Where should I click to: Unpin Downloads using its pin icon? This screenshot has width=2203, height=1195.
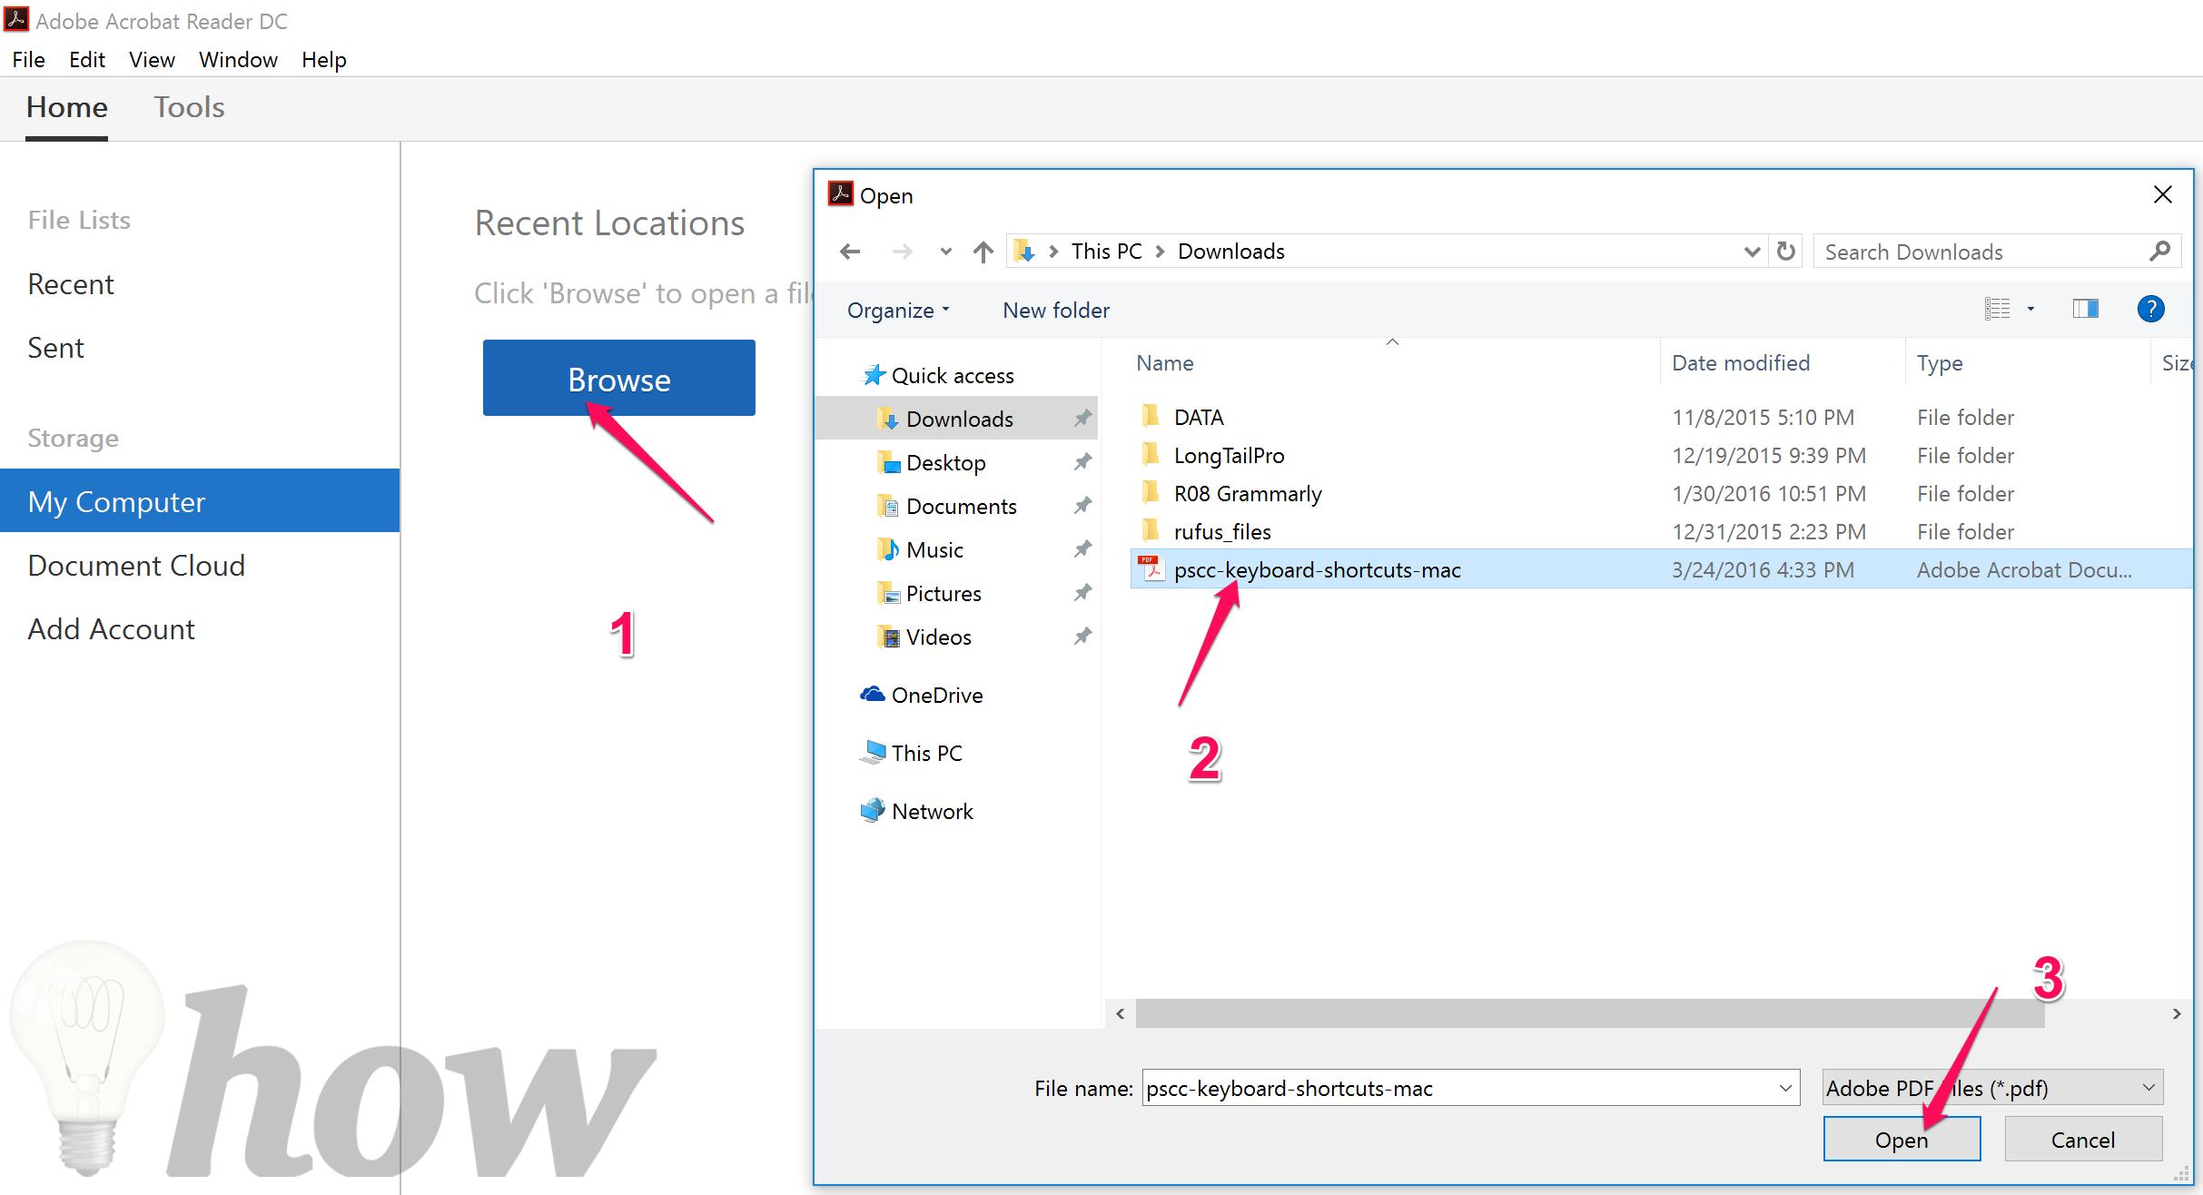(x=1082, y=419)
